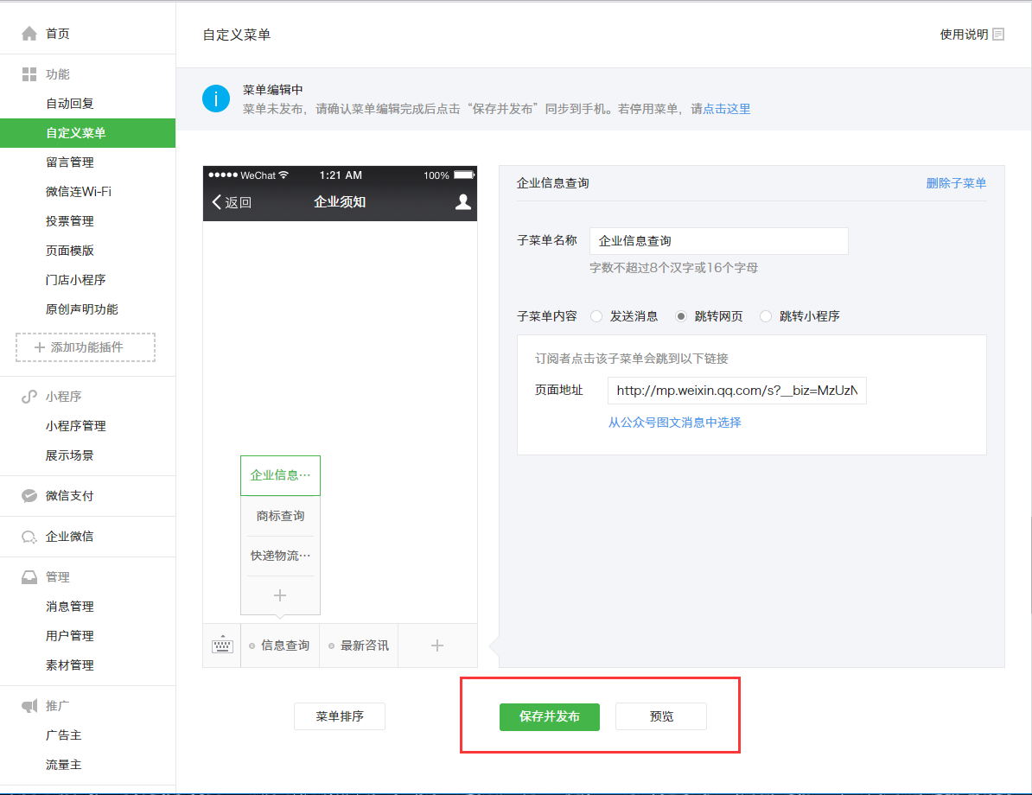
Task: Click 删除子菜单 link
Action: click(956, 183)
